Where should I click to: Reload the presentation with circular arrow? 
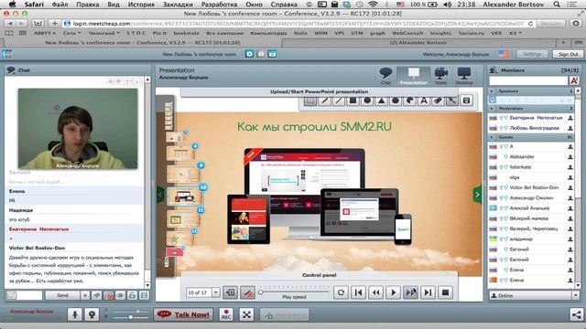[x=341, y=292]
